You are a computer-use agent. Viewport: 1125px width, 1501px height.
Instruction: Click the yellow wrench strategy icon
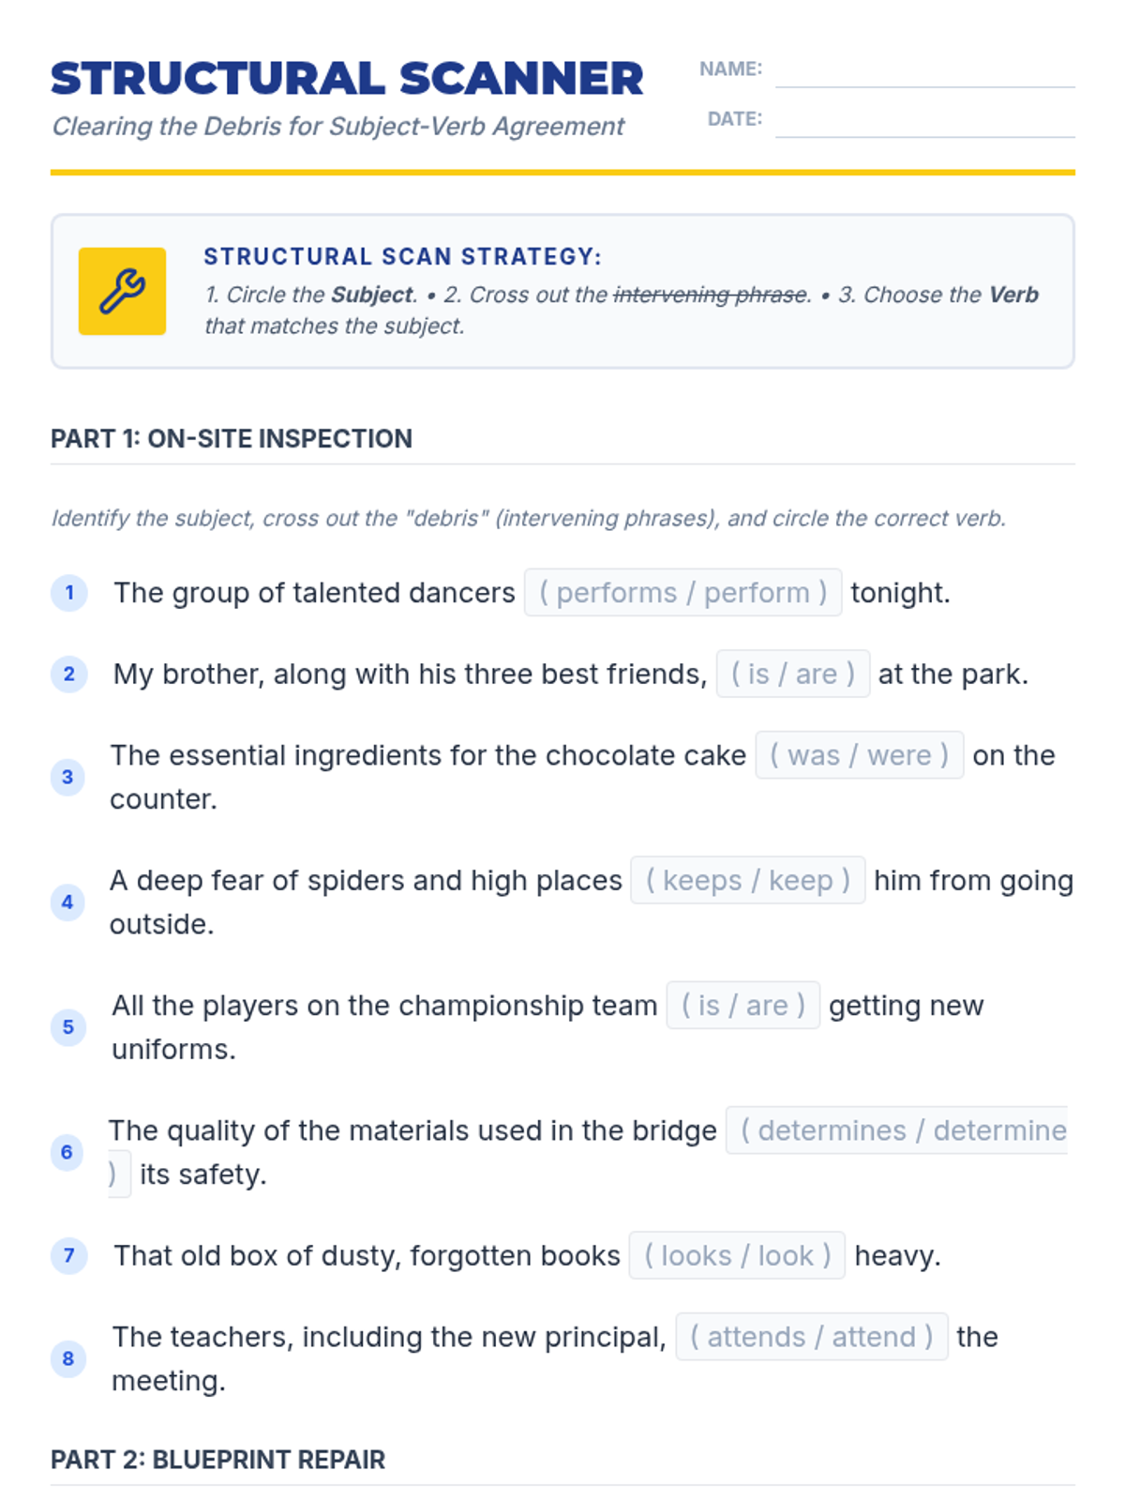122,291
